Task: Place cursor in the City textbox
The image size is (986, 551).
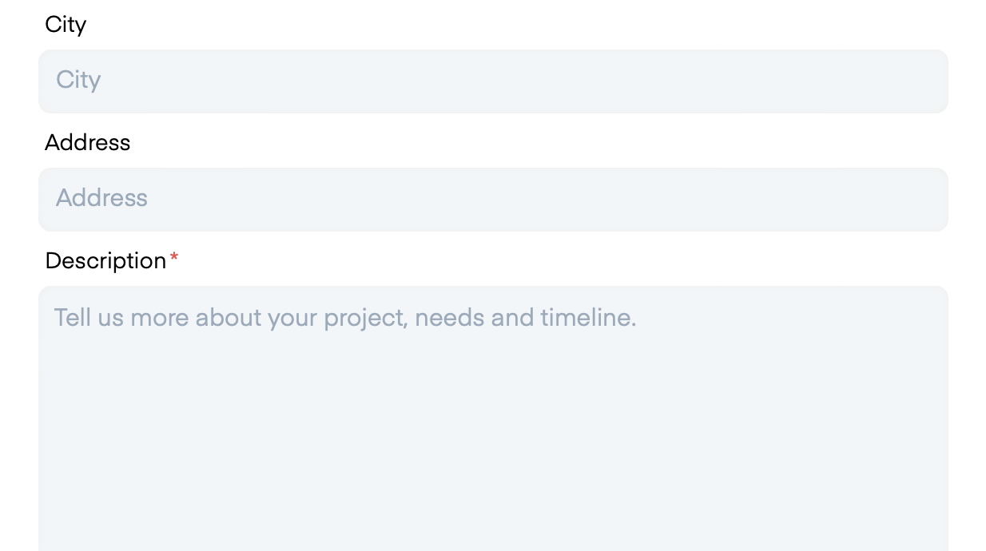Action: click(493, 81)
